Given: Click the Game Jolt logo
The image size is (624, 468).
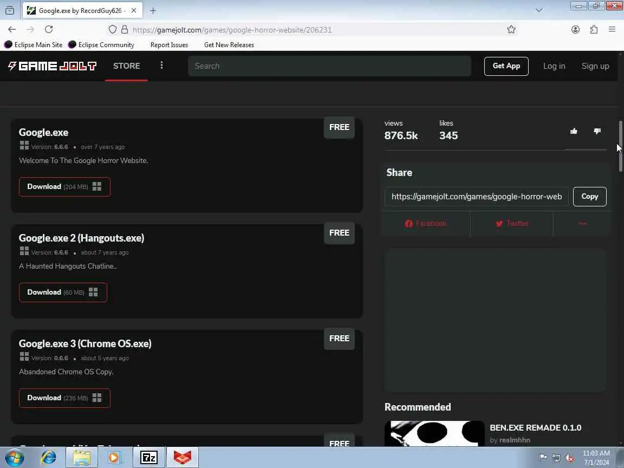Looking at the screenshot, I should point(52,66).
